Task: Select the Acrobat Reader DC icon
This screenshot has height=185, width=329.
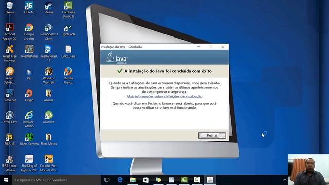Action: tap(10, 32)
